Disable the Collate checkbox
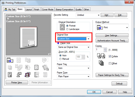Viewport: 135px width, 97px height. [x=110, y=56]
